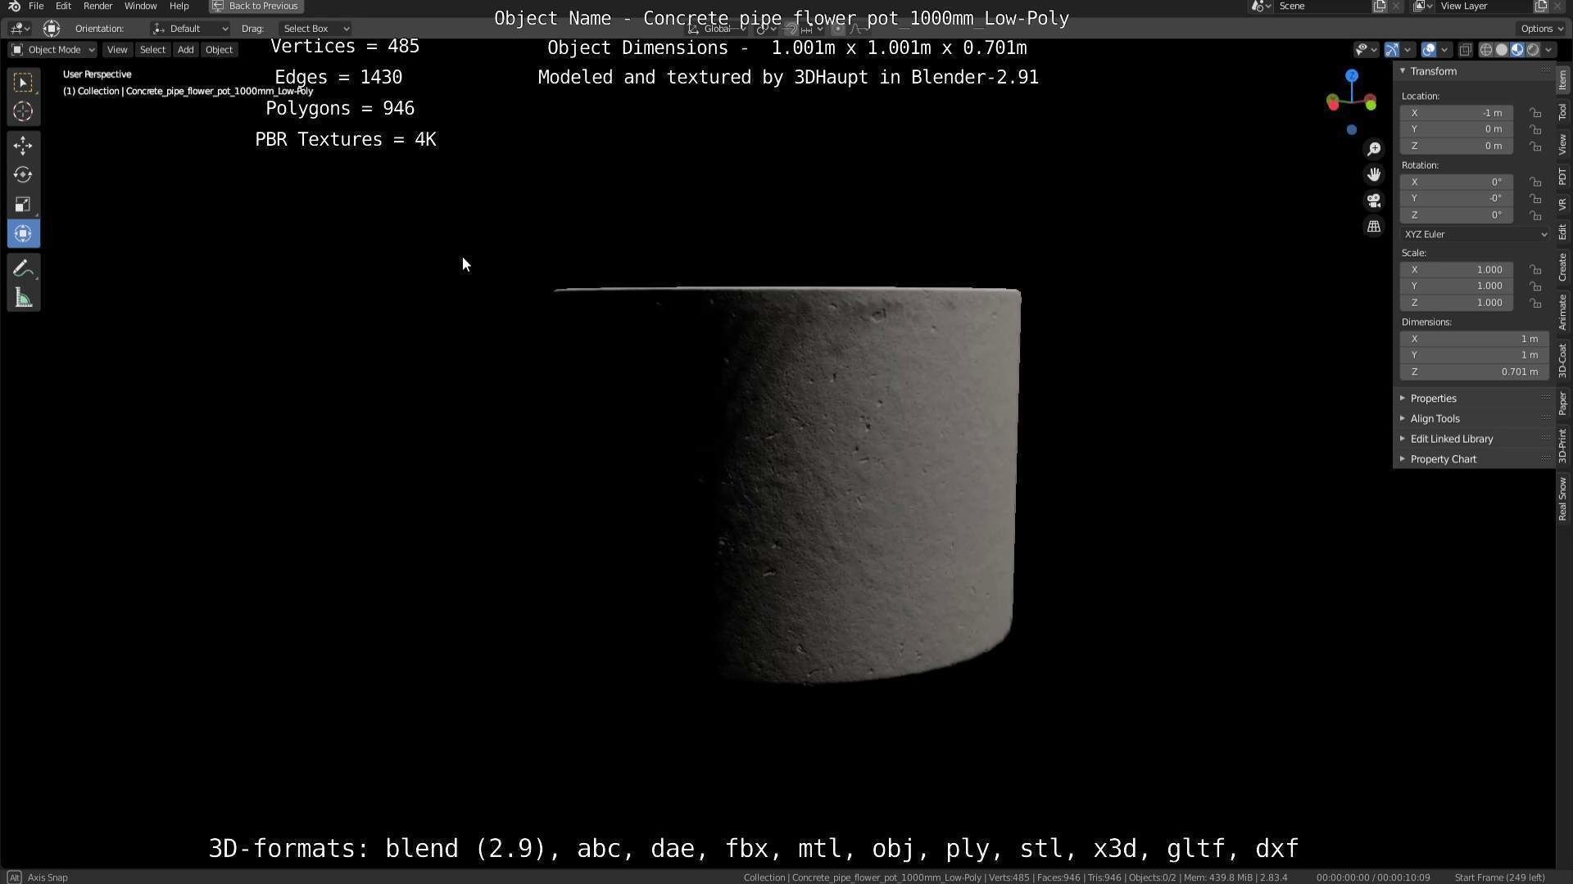The height and width of the screenshot is (884, 1573).
Task: Click the new scene icon
Action: pos(1380,6)
